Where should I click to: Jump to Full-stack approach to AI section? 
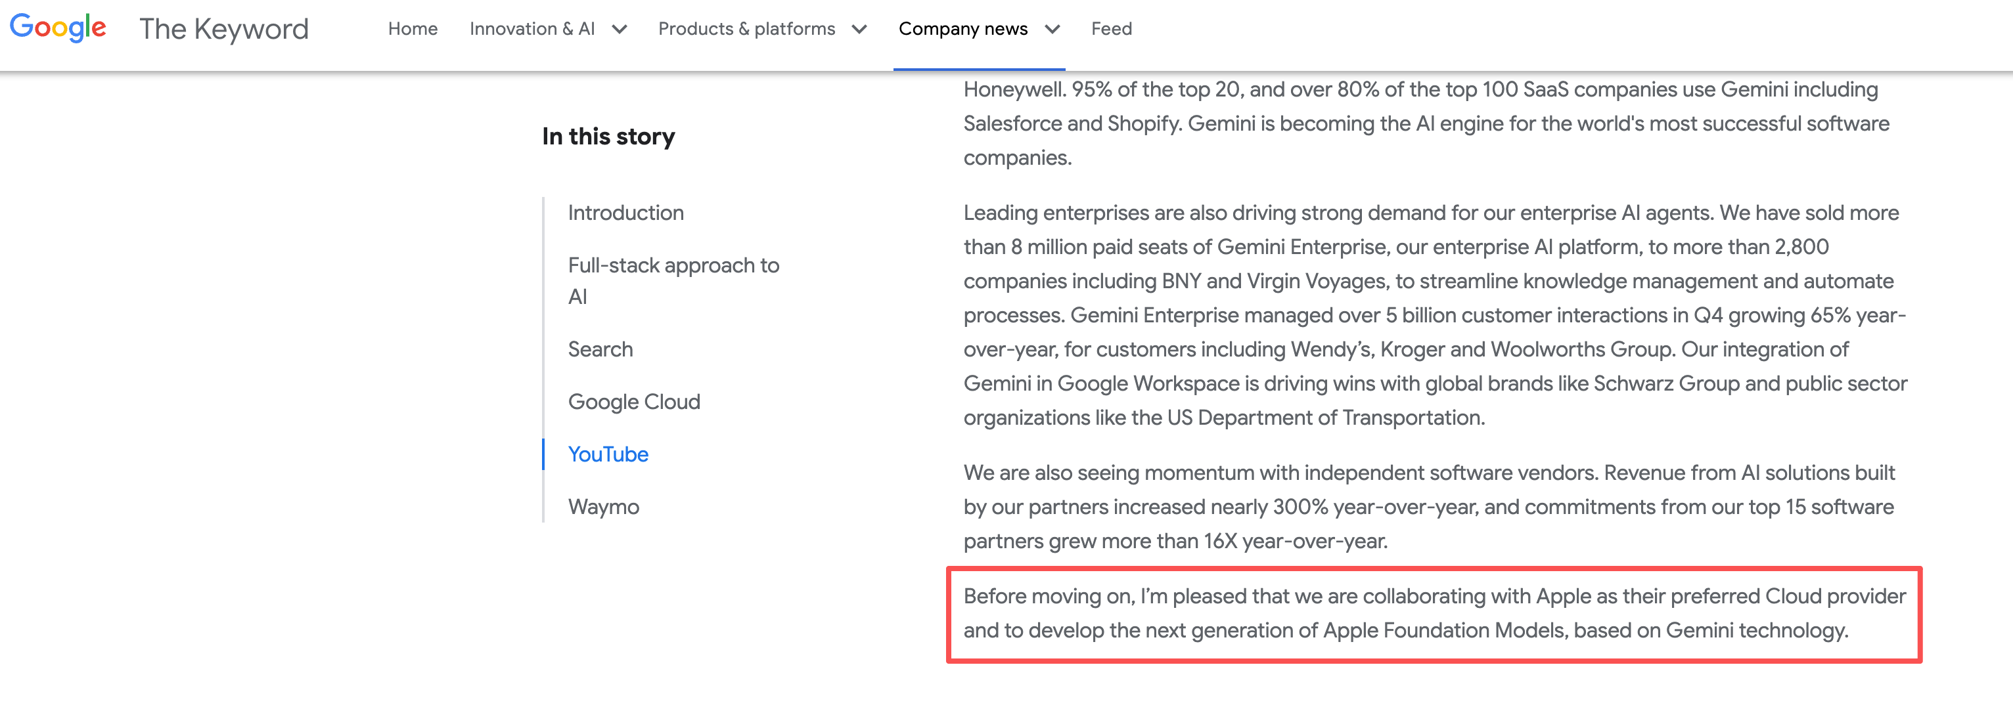(673, 280)
